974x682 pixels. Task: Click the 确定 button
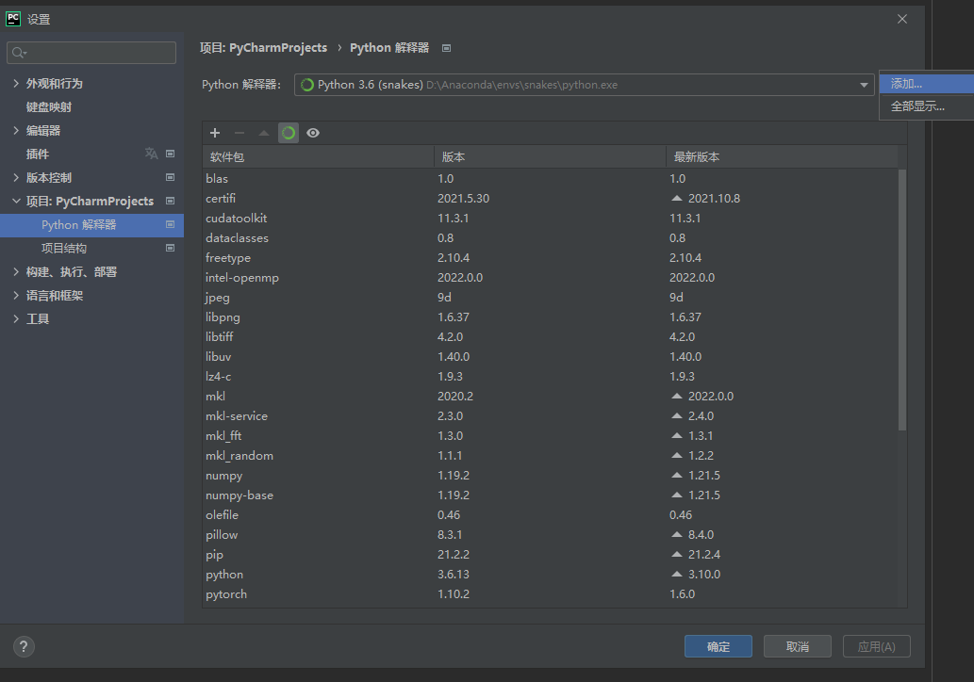point(718,646)
